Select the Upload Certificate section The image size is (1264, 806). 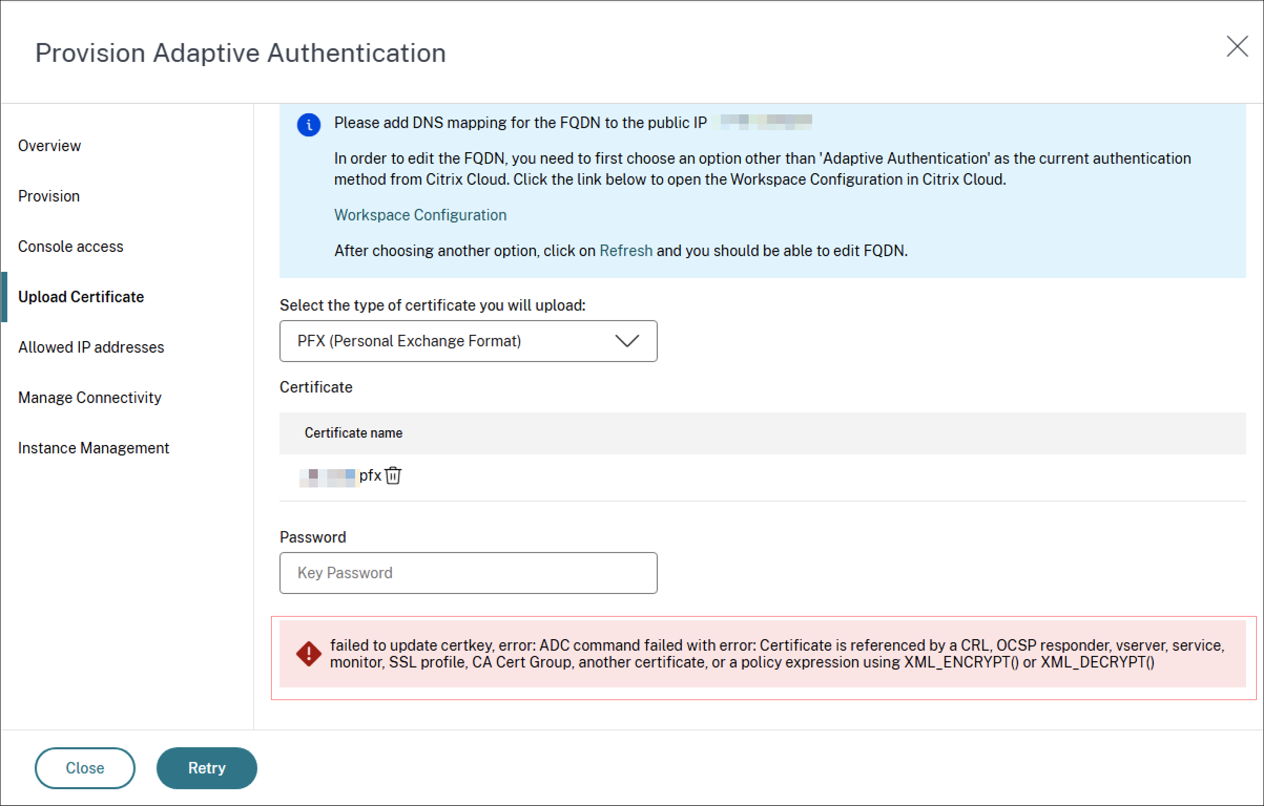click(81, 296)
